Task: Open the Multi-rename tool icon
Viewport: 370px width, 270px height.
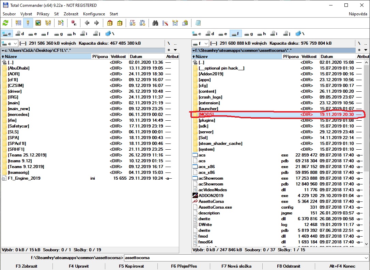Action: (x=165, y=23)
